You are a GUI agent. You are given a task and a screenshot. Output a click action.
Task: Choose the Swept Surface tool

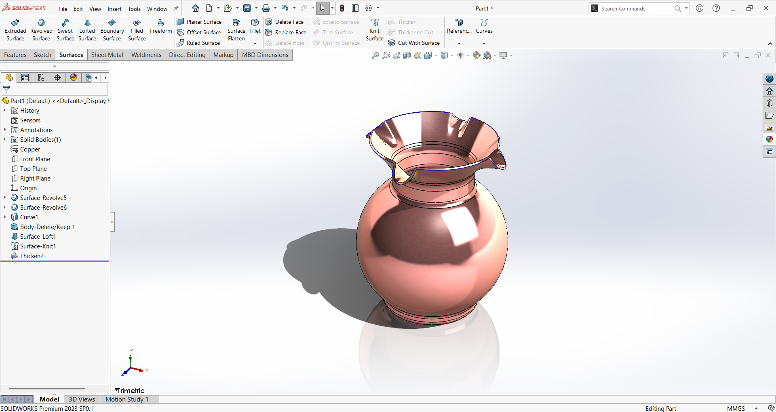coord(65,30)
